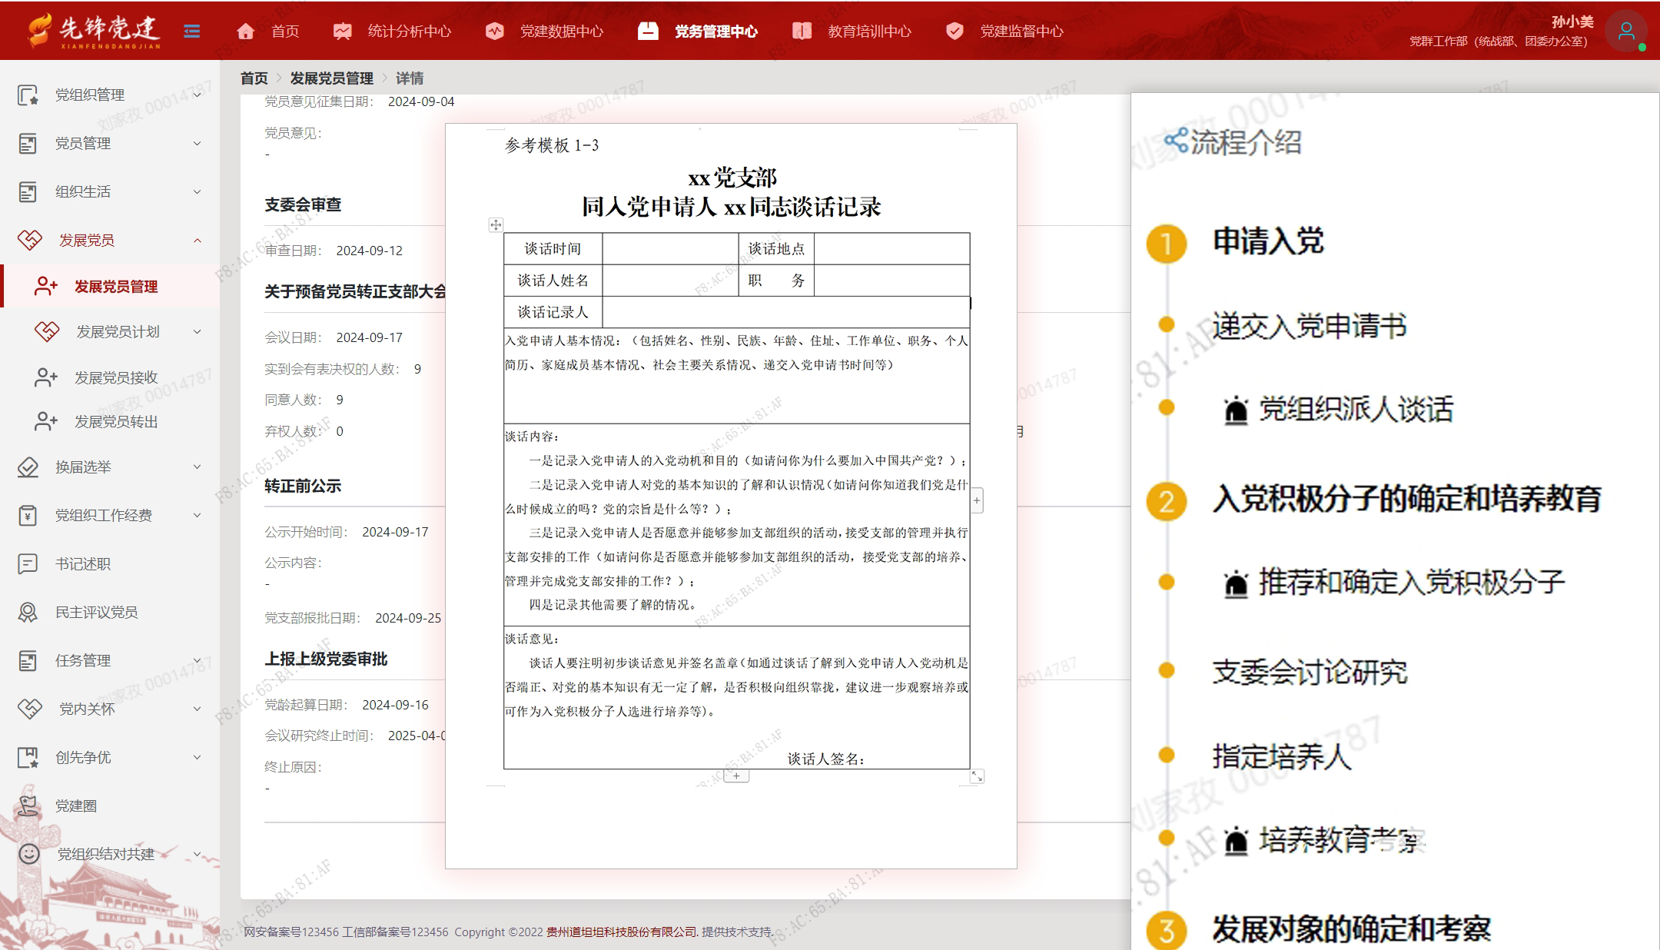Image resolution: width=1660 pixels, height=950 pixels.
Task: Click the 党建数据中心 shield icon
Action: pyautogui.click(x=494, y=31)
